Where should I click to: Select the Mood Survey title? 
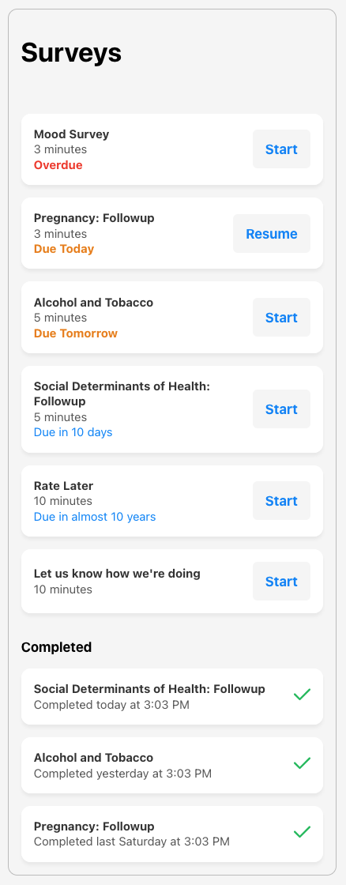tap(72, 134)
